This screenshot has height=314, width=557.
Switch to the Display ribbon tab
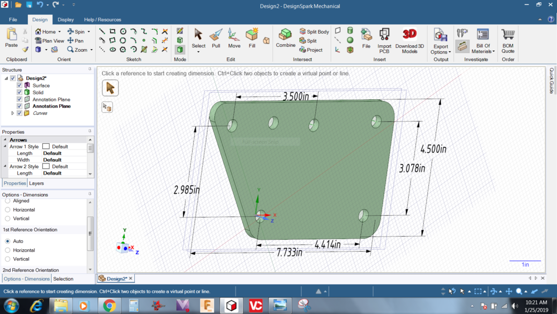click(x=66, y=20)
